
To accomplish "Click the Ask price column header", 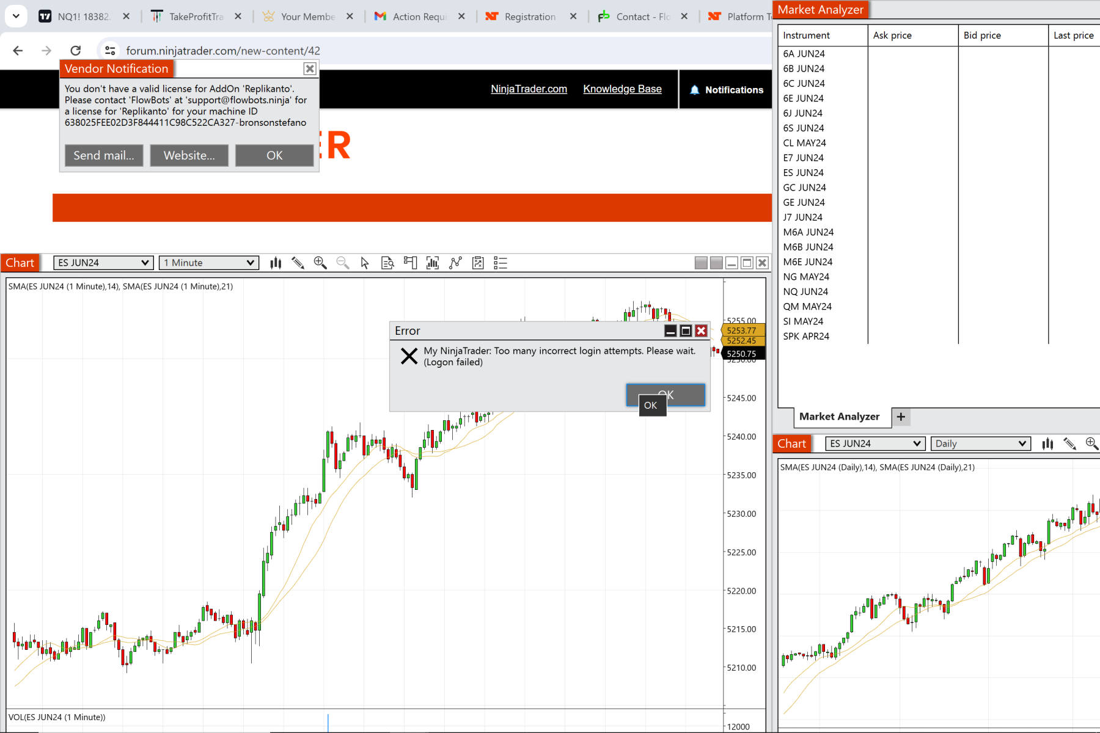I will pyautogui.click(x=913, y=35).
